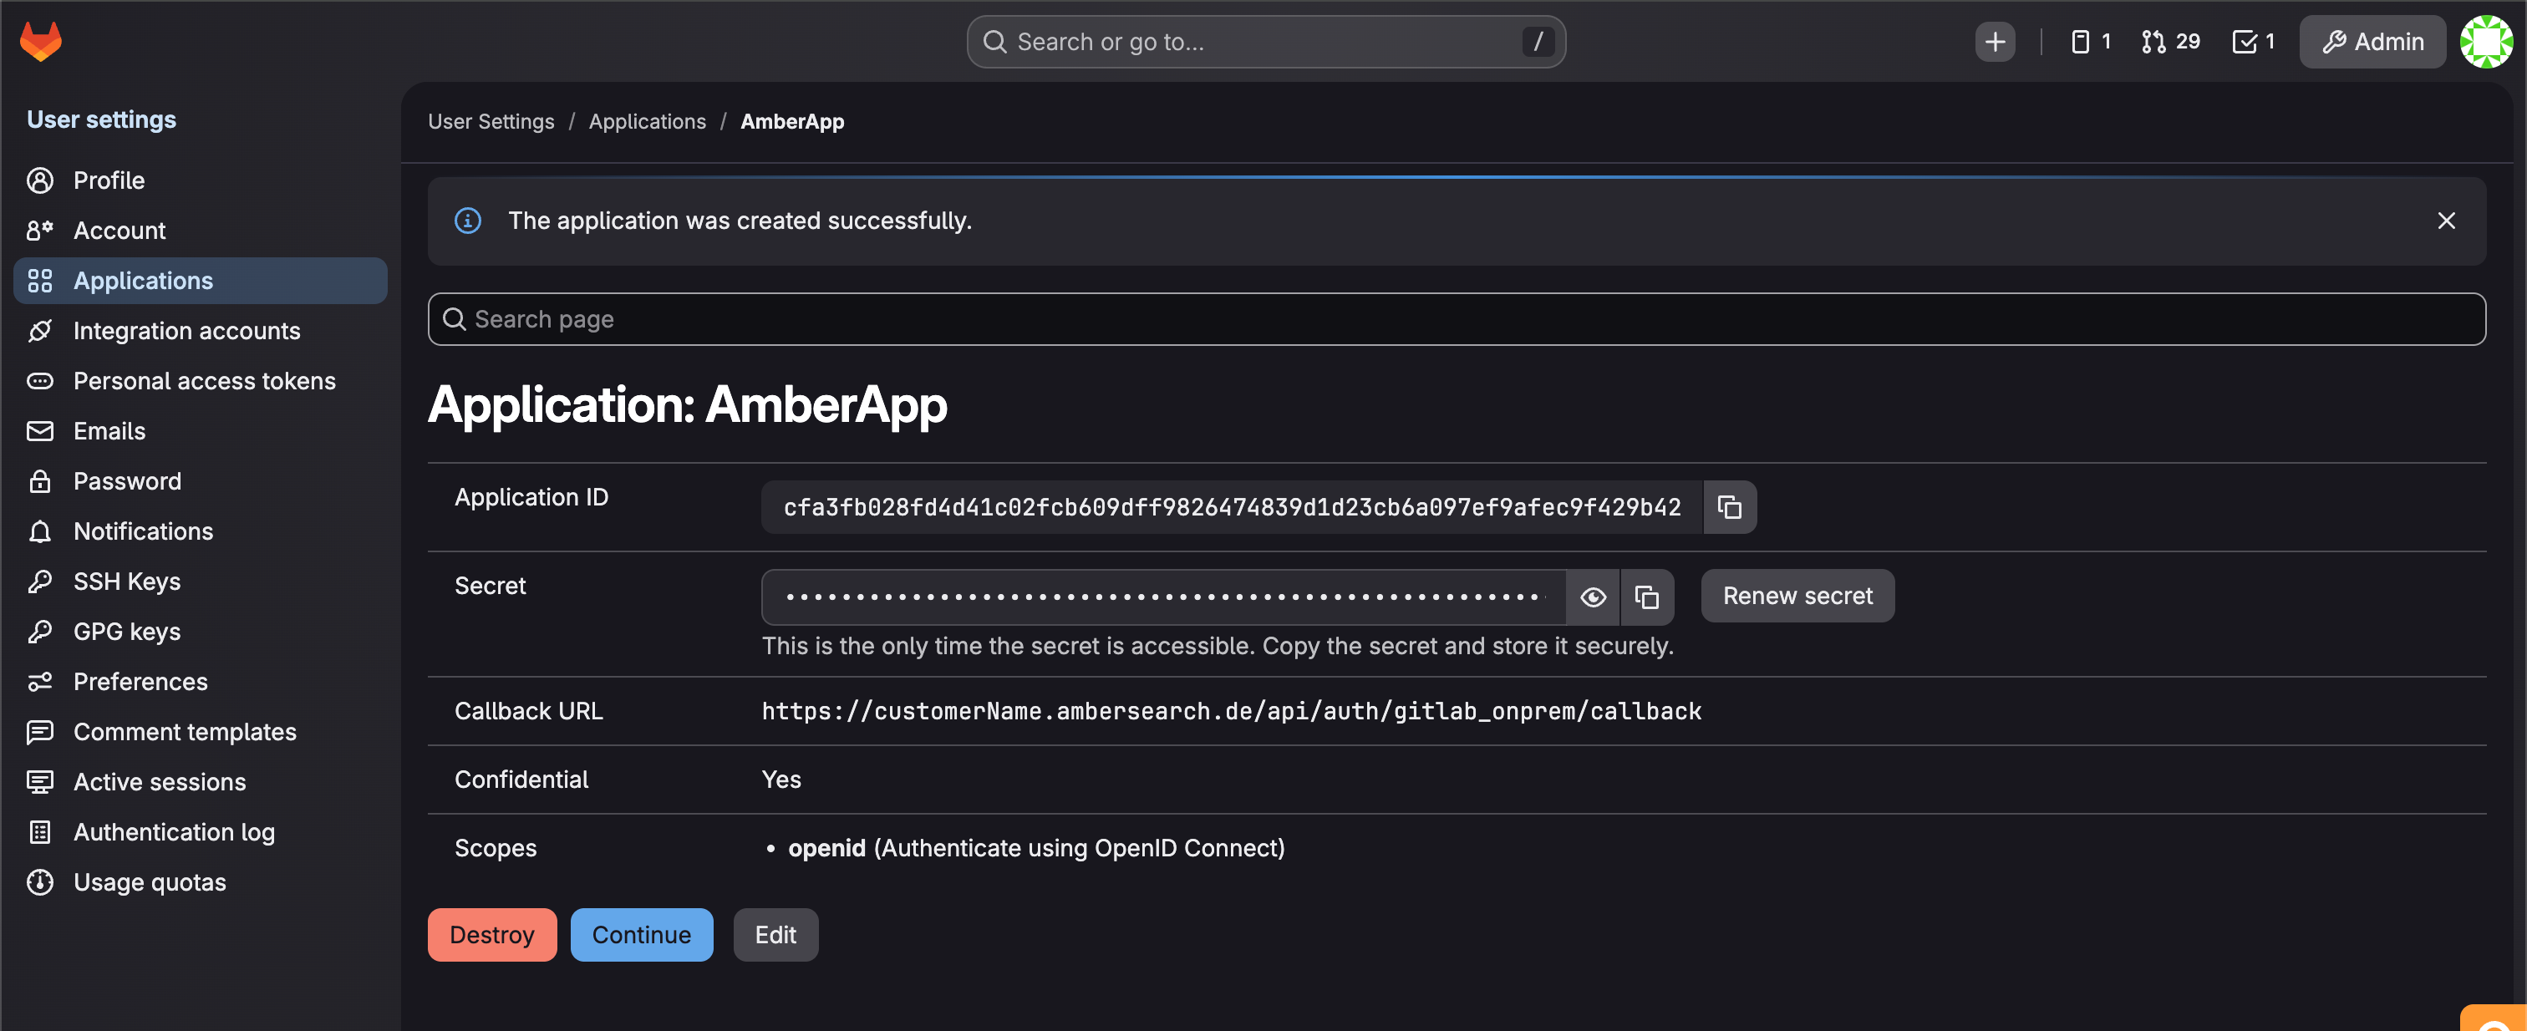
Task: Open the GitLab logo homepage
Action: (x=40, y=41)
